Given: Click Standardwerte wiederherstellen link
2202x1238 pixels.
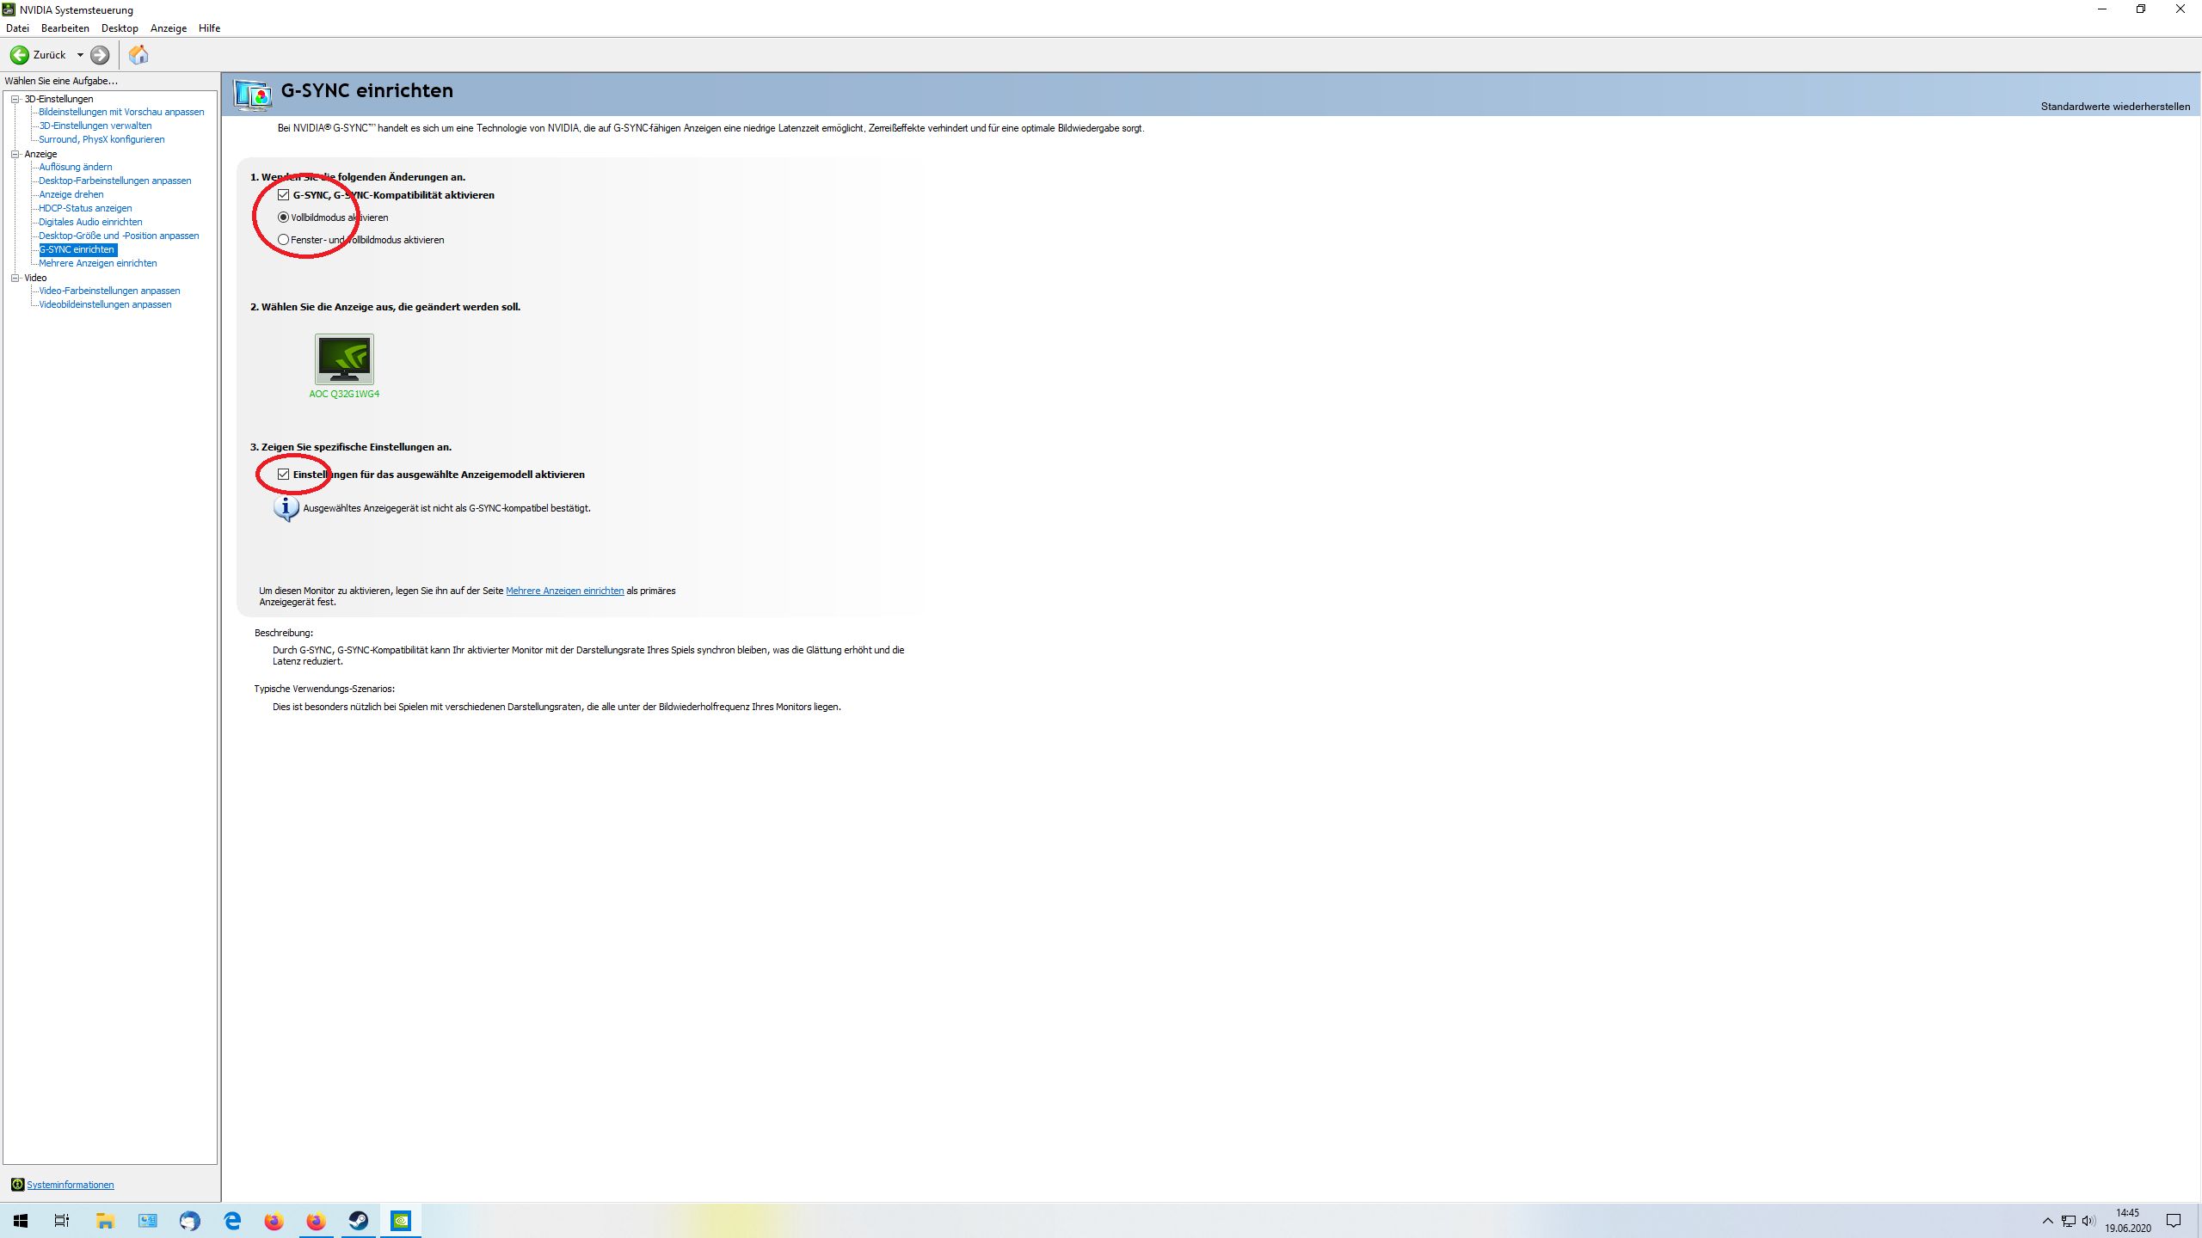Looking at the screenshot, I should (2114, 107).
